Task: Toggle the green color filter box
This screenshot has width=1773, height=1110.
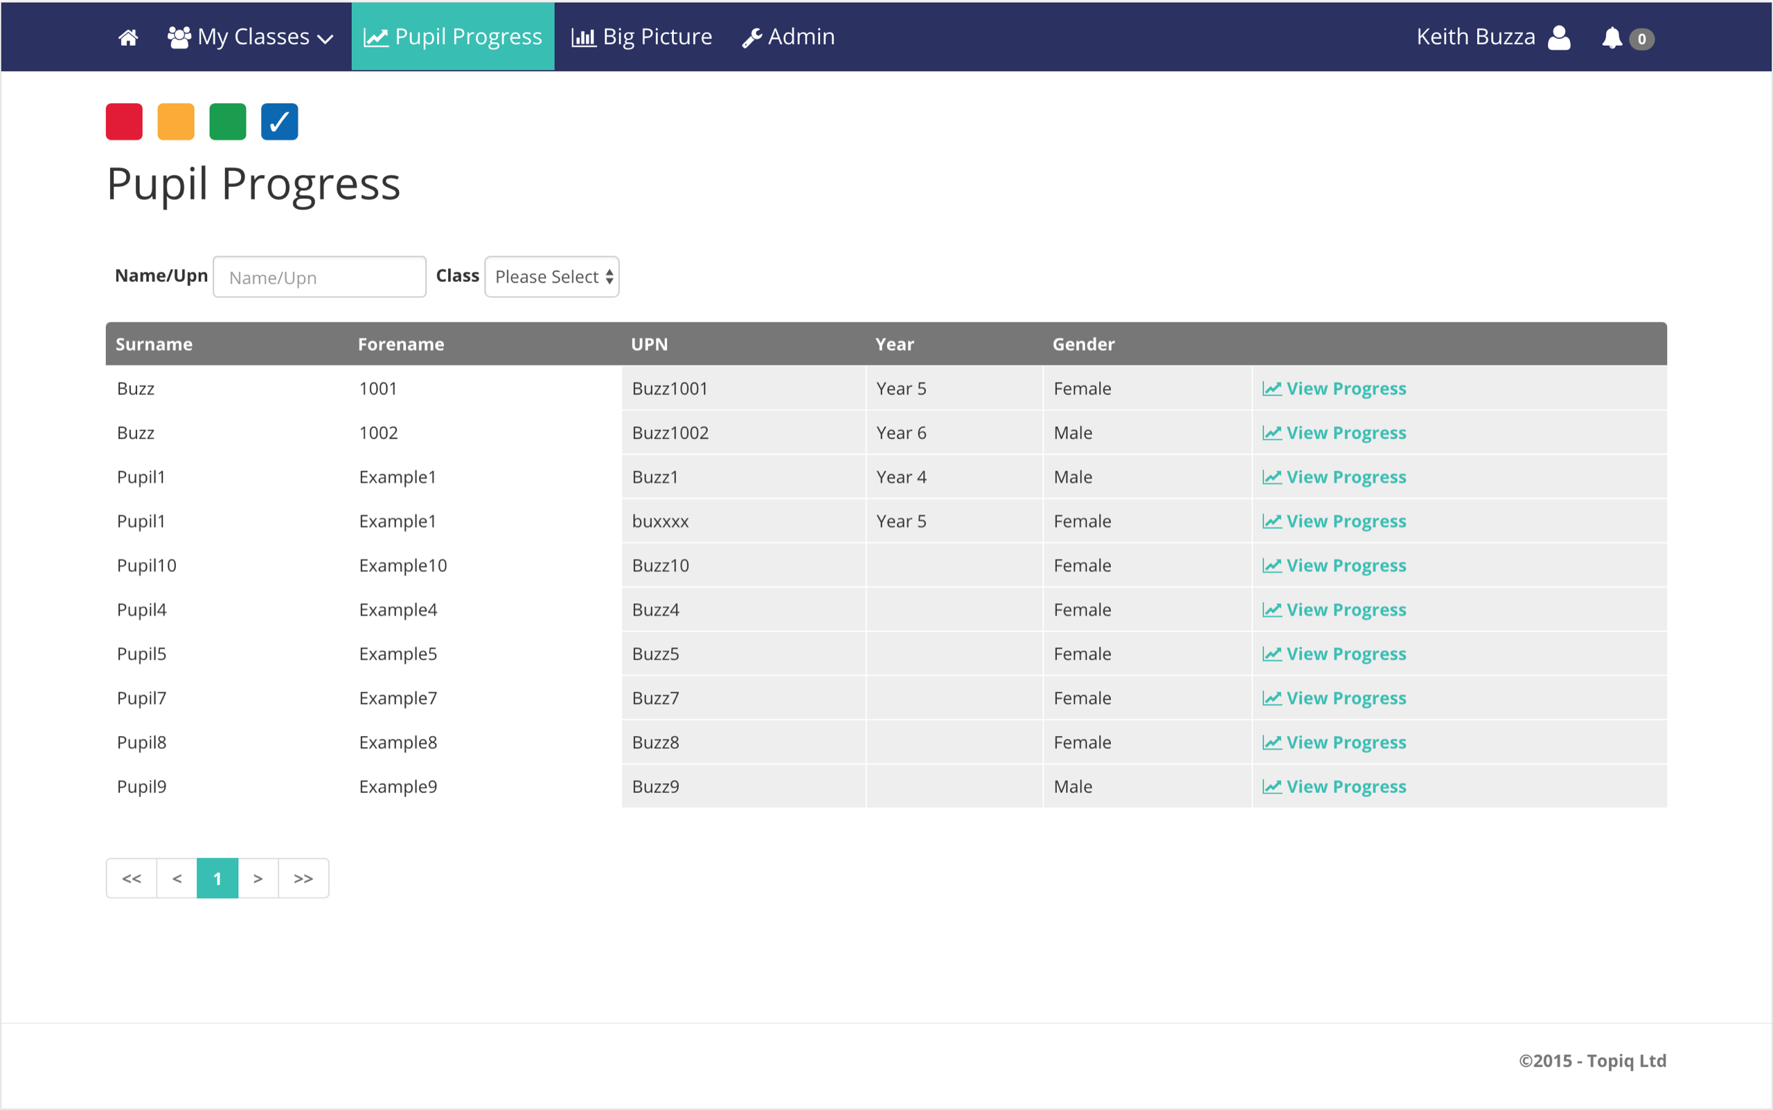Action: click(228, 122)
